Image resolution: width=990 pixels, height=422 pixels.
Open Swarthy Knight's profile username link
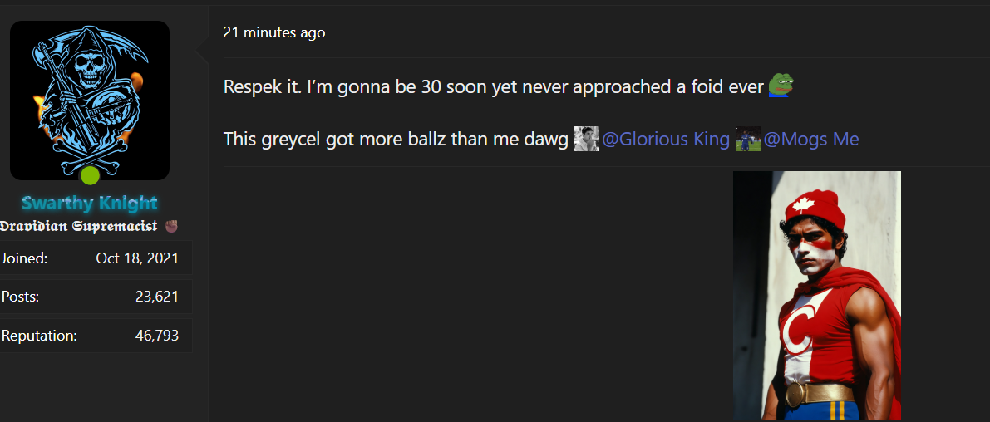coord(90,204)
